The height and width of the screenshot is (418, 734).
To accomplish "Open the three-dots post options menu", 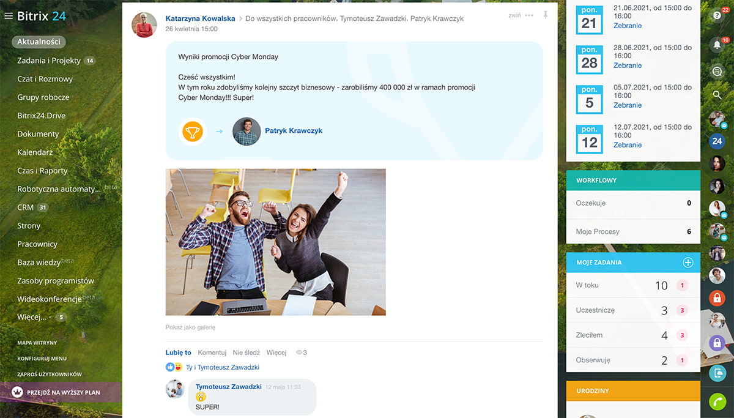I will click(x=529, y=15).
